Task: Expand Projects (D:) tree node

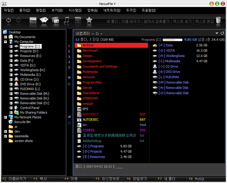Action: (x=11, y=51)
